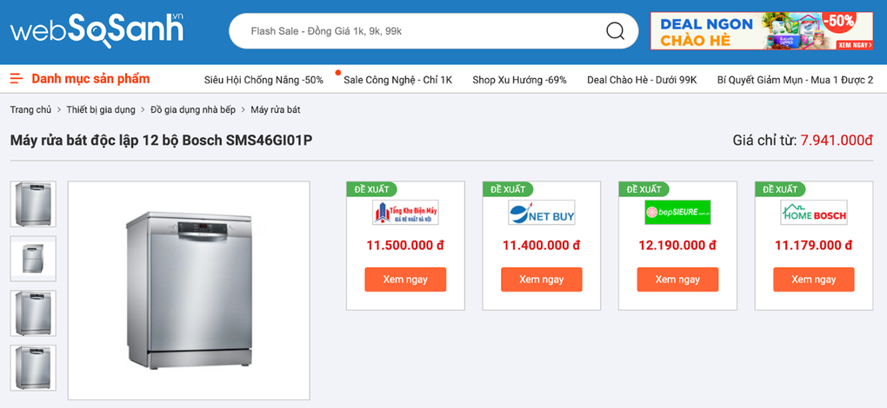This screenshot has height=408, width=887.
Task: Click the bepSIEURE store logo
Action: [x=677, y=213]
